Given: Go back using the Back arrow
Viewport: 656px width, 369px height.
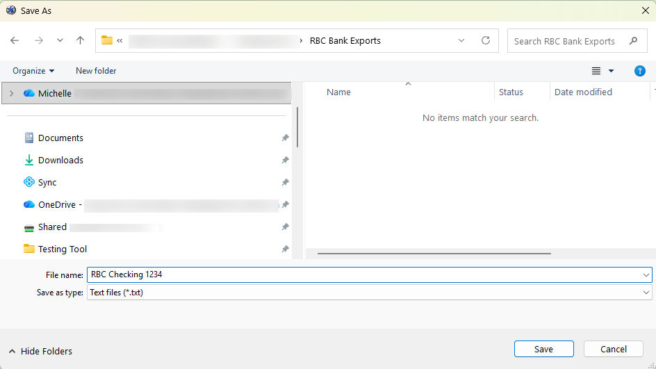Looking at the screenshot, I should pyautogui.click(x=15, y=40).
